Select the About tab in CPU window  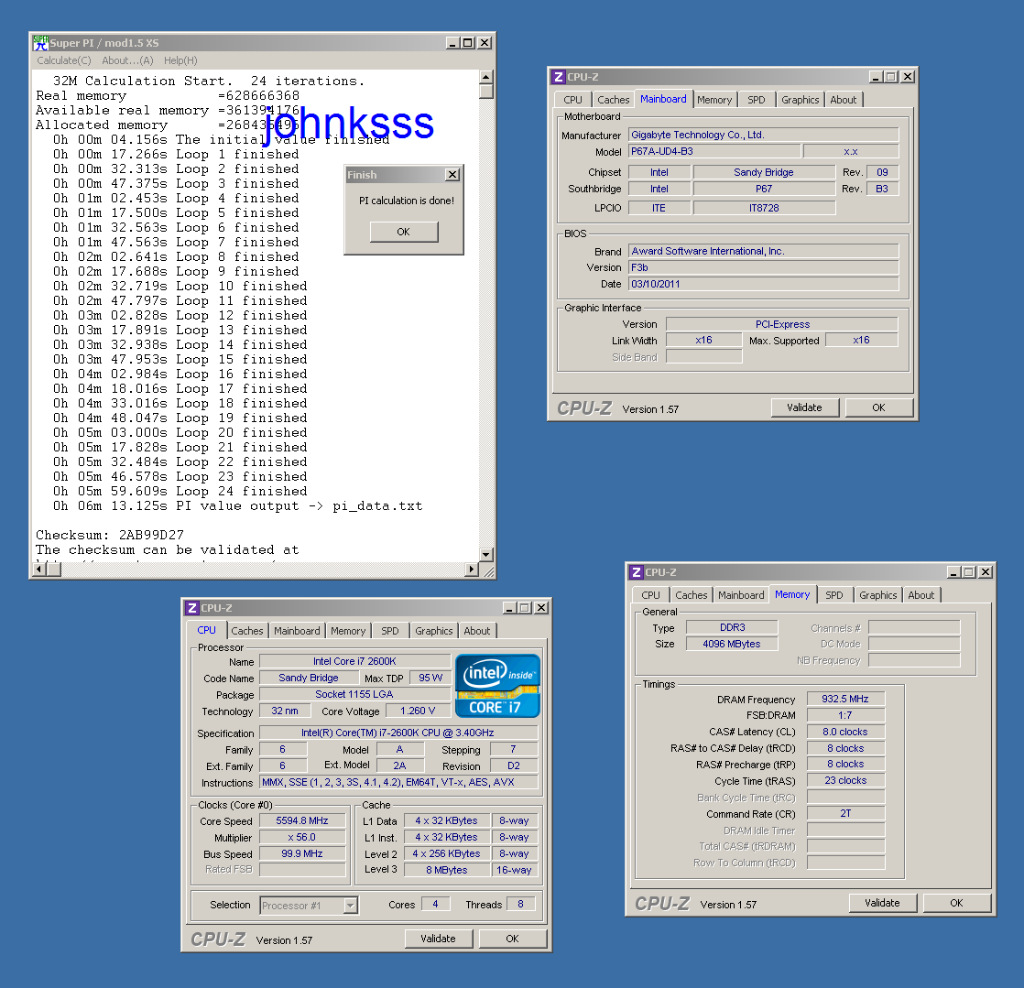476,631
